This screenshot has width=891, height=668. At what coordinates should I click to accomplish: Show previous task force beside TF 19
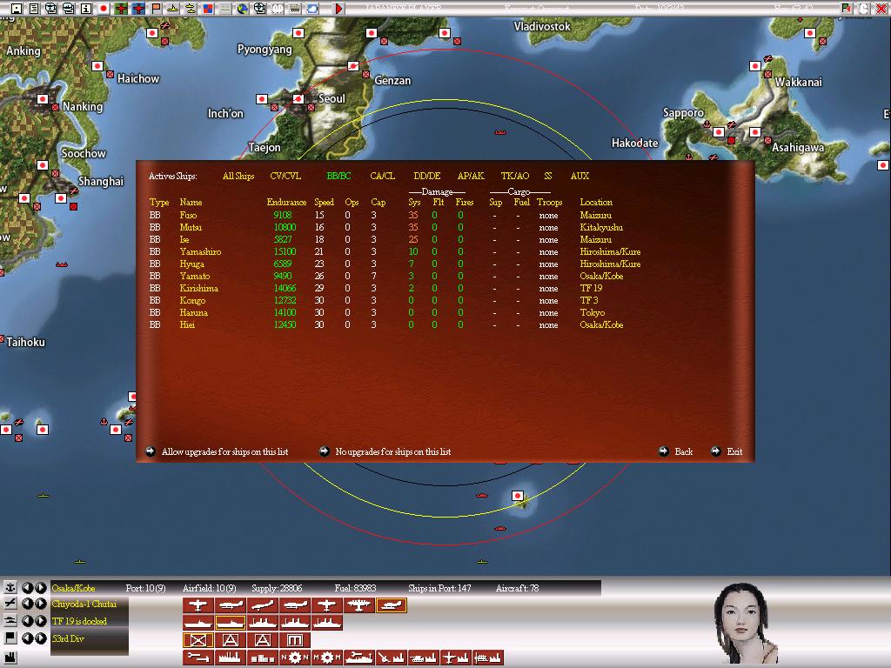click(x=27, y=621)
